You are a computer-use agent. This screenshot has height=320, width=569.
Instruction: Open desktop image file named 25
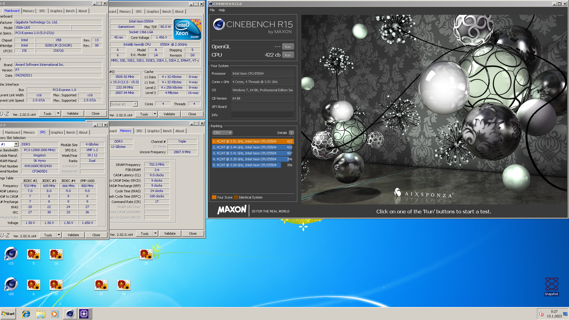tap(56, 287)
